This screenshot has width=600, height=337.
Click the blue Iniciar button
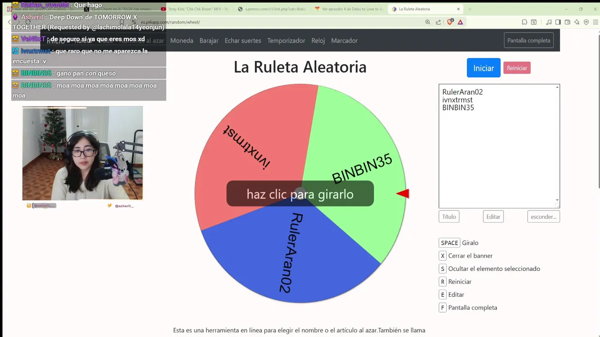pyautogui.click(x=483, y=68)
